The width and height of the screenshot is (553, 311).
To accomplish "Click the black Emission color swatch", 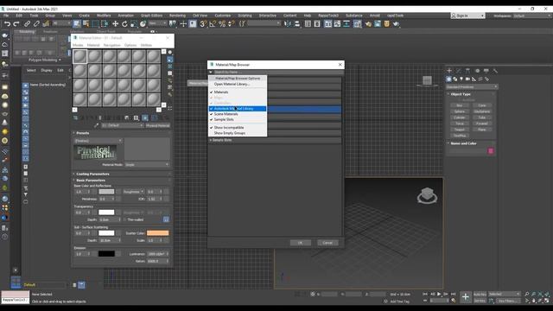I will 106,254.
